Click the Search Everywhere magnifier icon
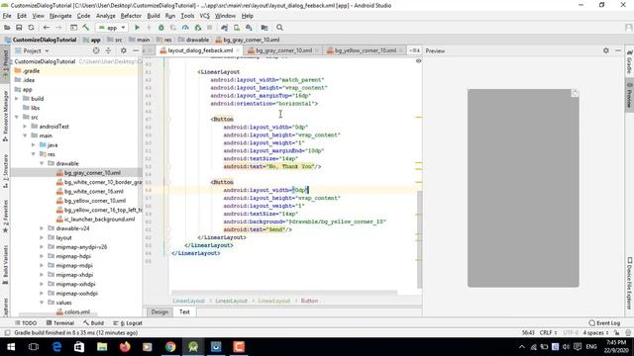 click(x=279, y=28)
